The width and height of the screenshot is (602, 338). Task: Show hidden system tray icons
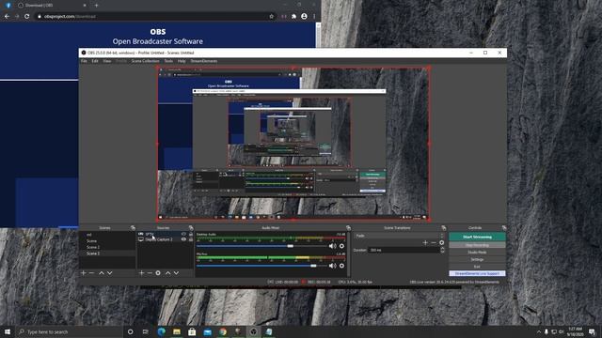point(539,331)
